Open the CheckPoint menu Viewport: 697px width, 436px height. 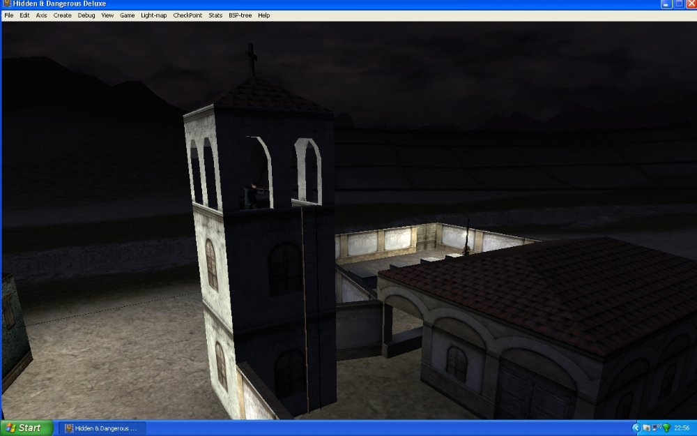[187, 15]
